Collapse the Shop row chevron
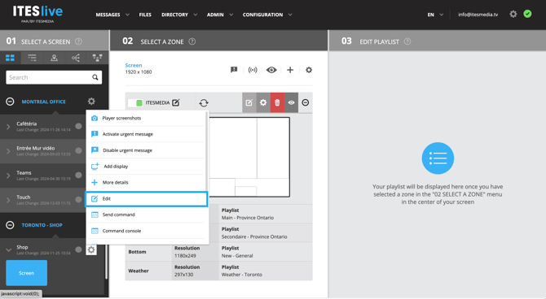 [8, 249]
